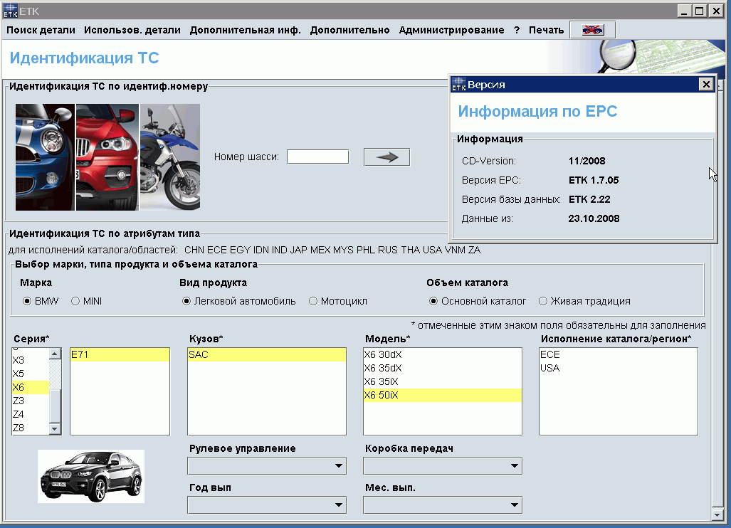Open the Рулевое управление dropdown
The height and width of the screenshot is (528, 731).
[x=267, y=465]
